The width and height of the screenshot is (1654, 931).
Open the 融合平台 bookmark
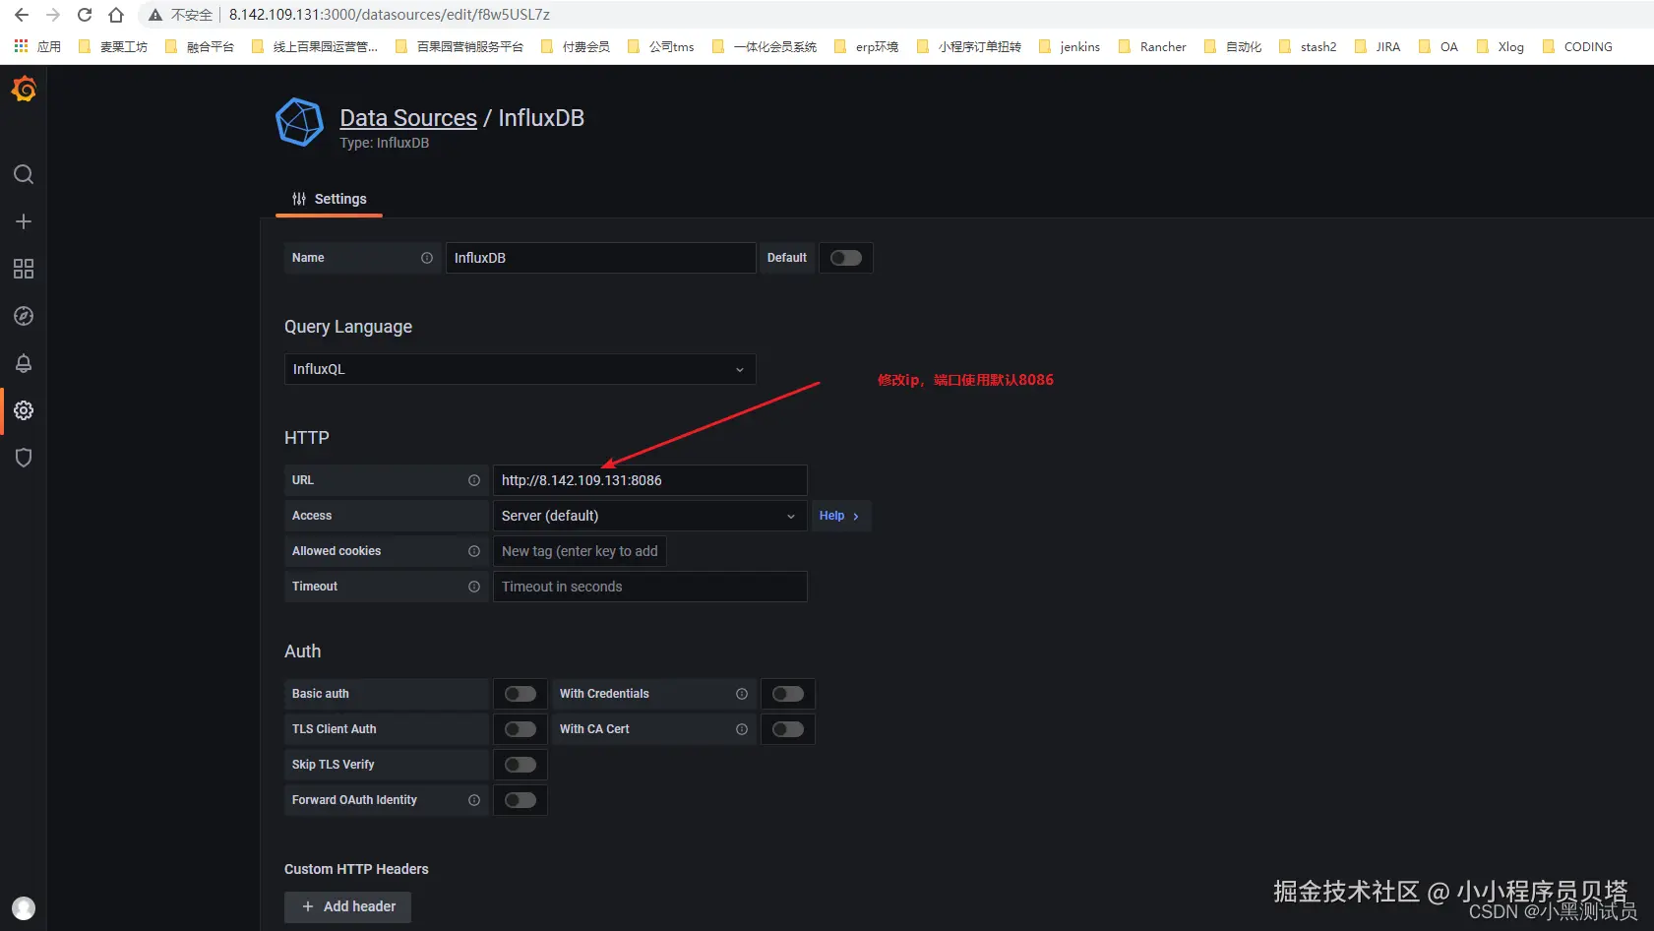click(200, 46)
